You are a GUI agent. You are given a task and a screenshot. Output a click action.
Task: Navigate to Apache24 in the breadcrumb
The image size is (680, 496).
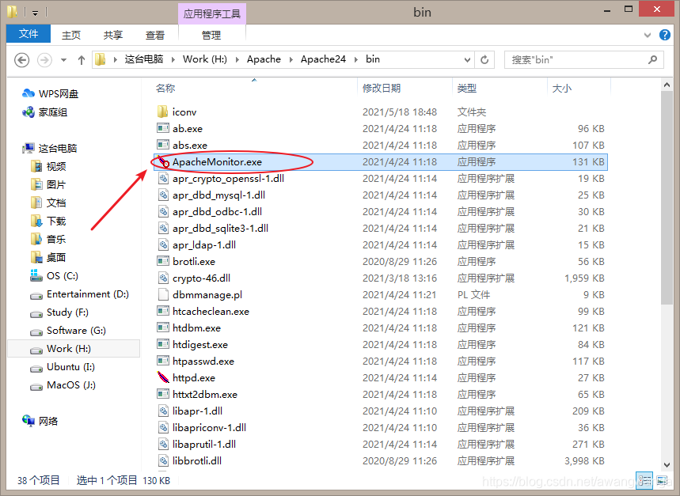[323, 59]
